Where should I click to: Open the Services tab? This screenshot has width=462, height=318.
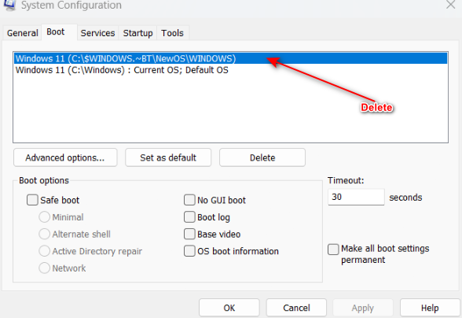[97, 33]
